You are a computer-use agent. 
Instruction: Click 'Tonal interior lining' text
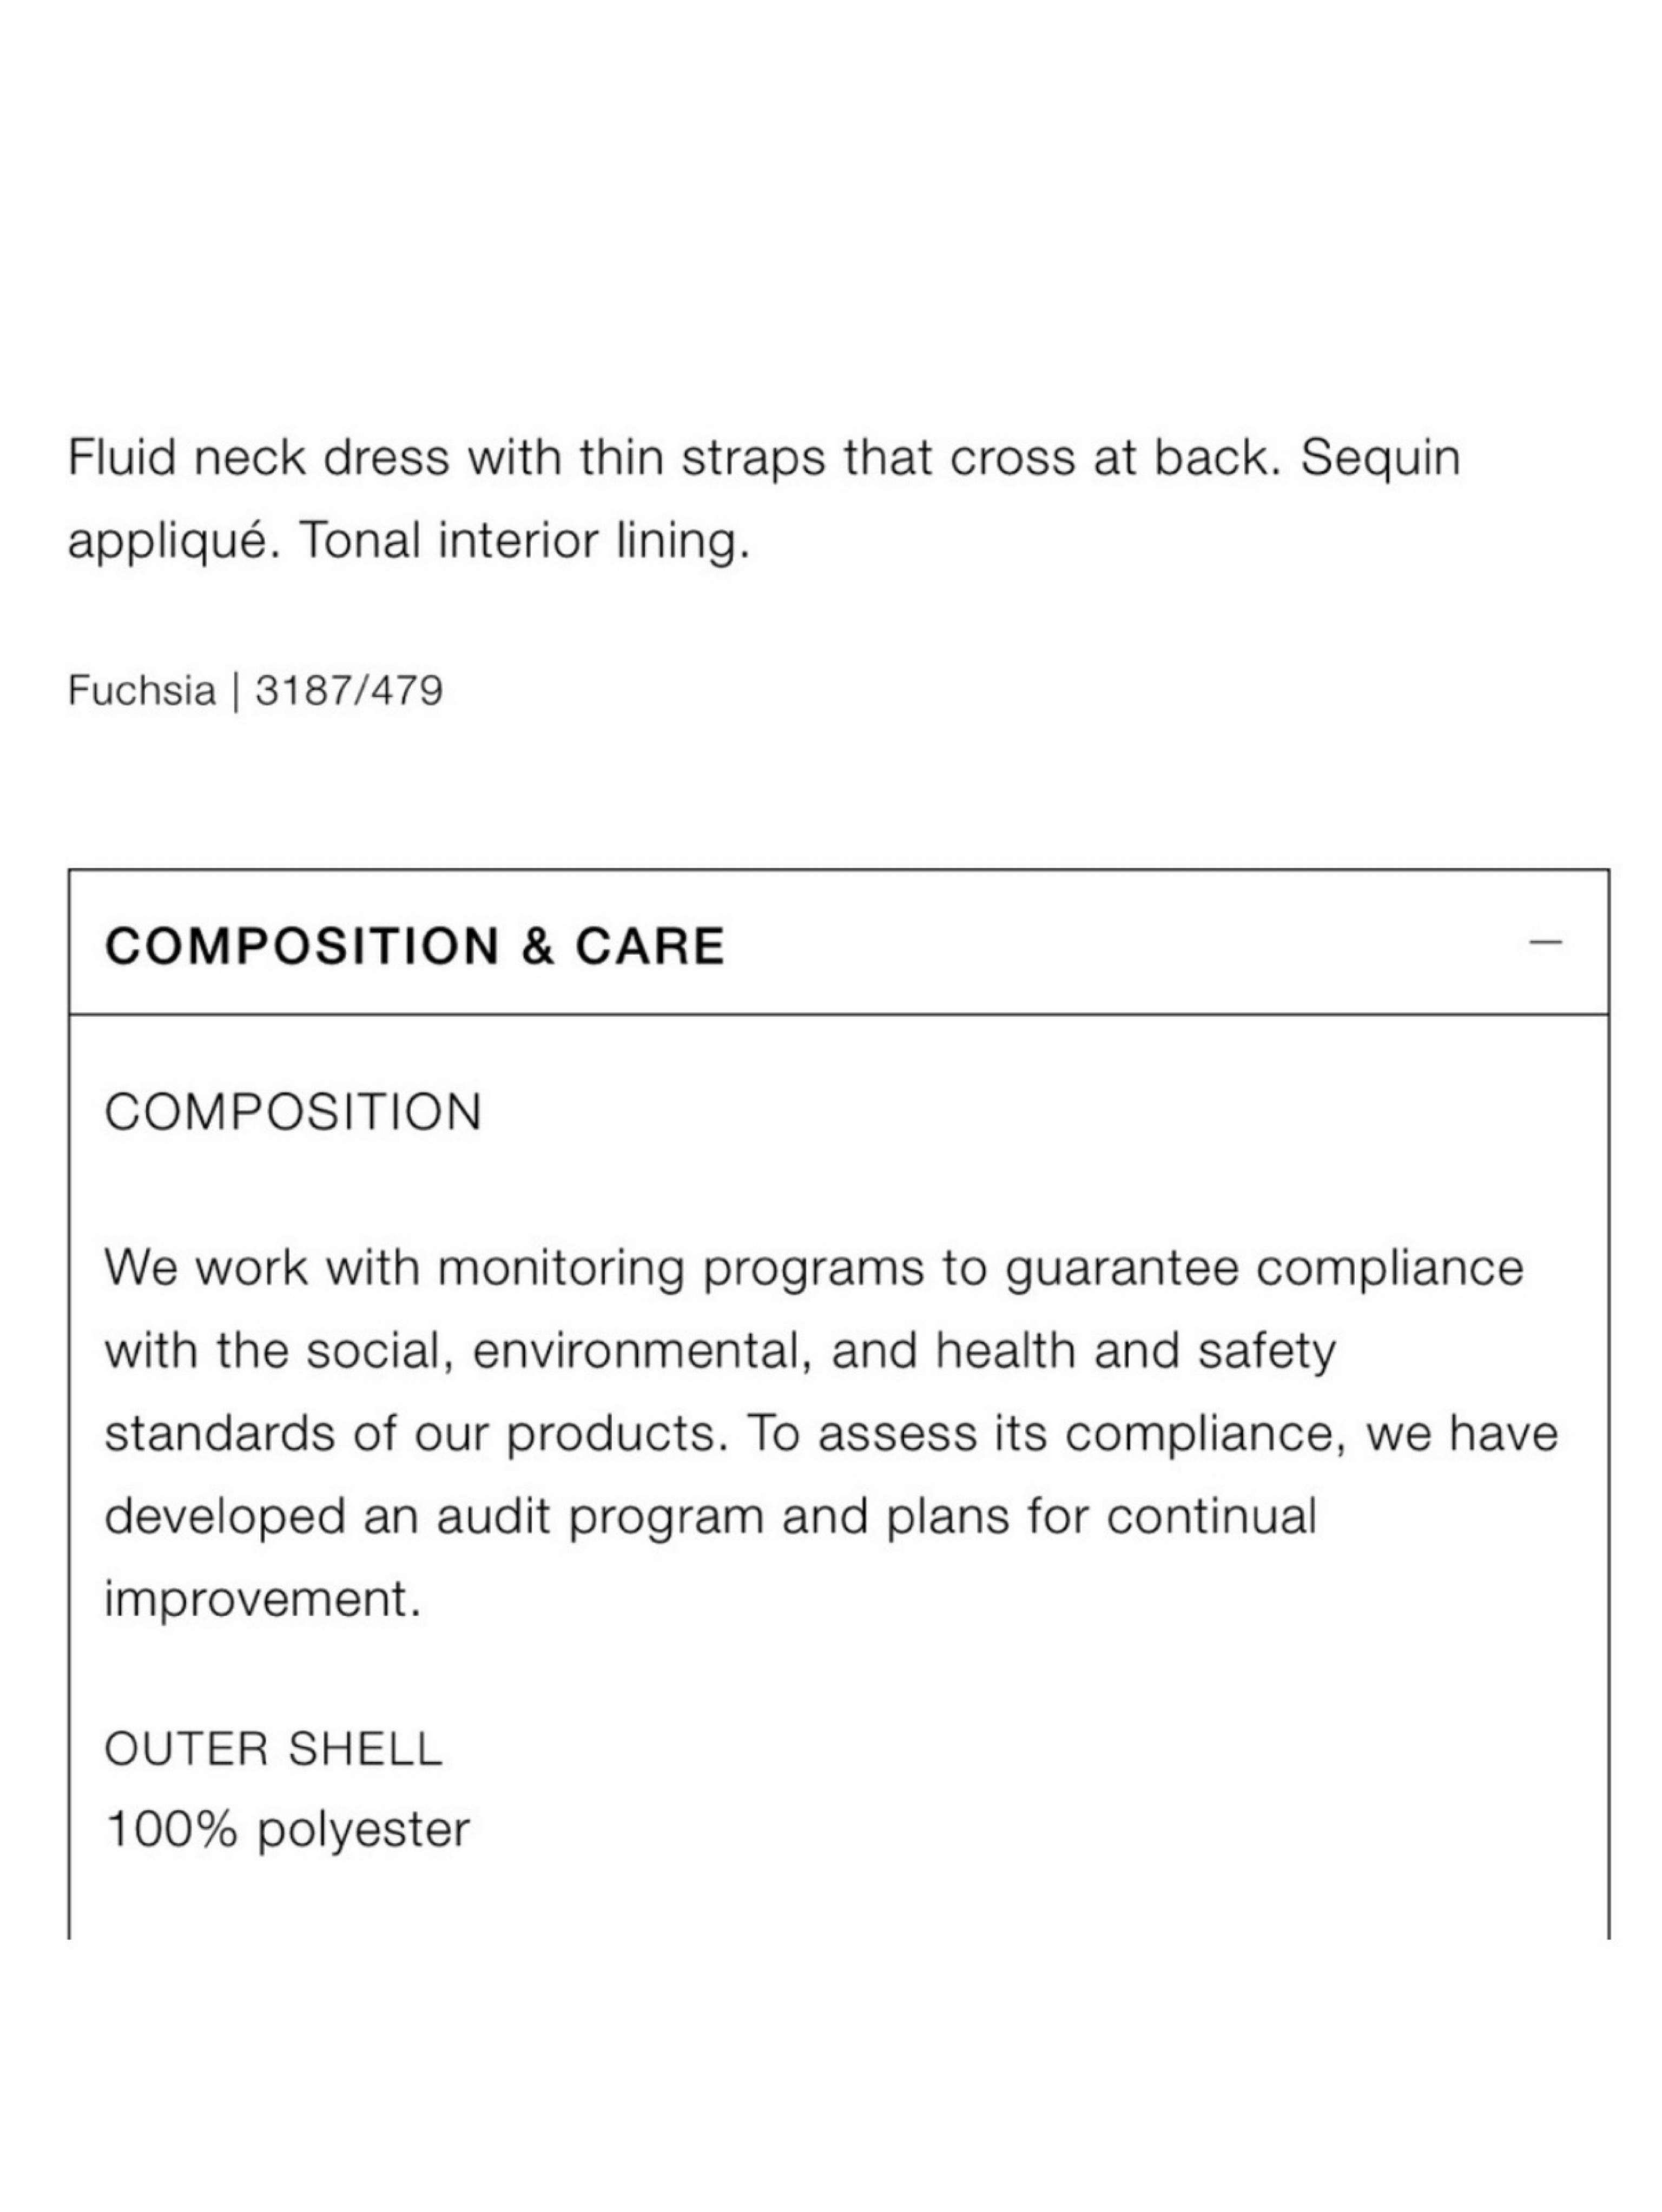[523, 541]
